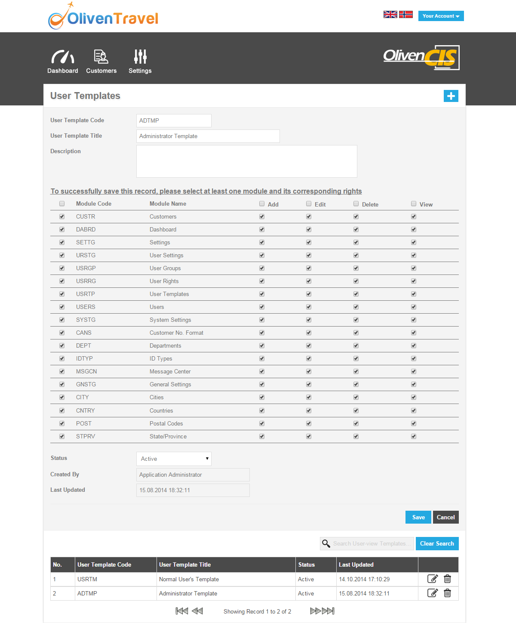Click the Cancel button
The image size is (516, 623).
coord(446,517)
